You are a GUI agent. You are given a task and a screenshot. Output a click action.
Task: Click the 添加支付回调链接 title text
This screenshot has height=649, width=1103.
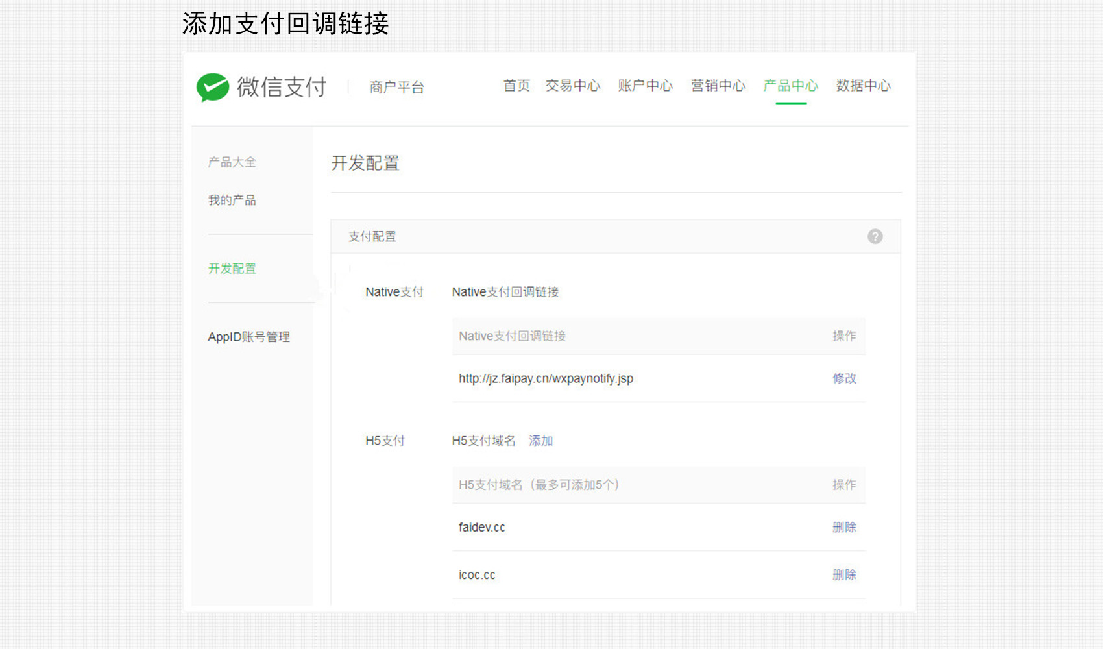point(285,24)
